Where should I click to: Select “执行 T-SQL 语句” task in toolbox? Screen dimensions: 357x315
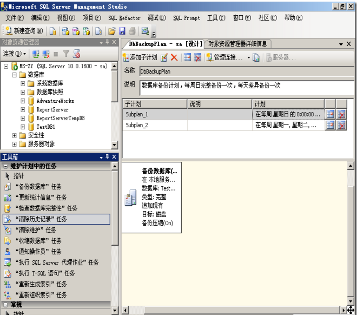click(x=56, y=273)
